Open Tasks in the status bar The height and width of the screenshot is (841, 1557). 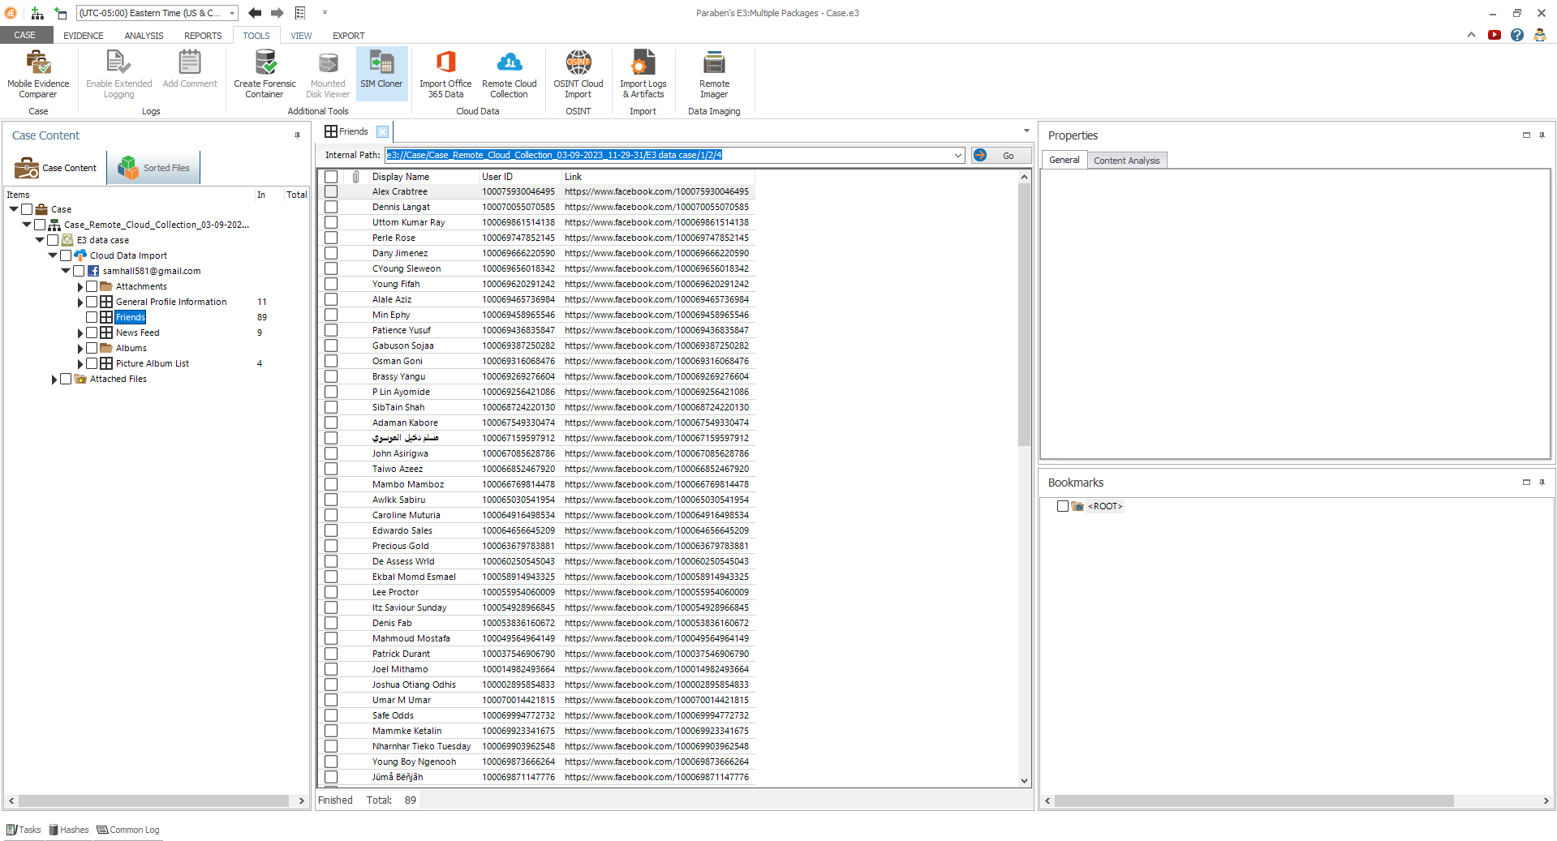coord(24,830)
